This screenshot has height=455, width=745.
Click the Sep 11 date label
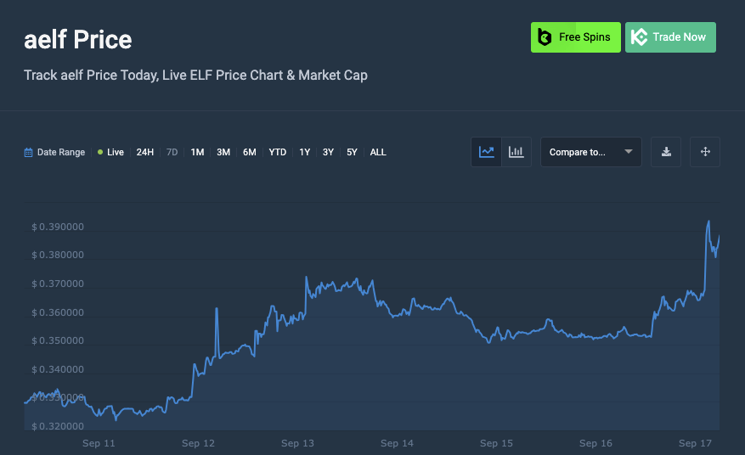point(99,444)
